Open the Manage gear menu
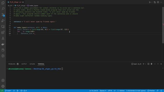This screenshot has height=92, width=164. click(x=3, y=86)
